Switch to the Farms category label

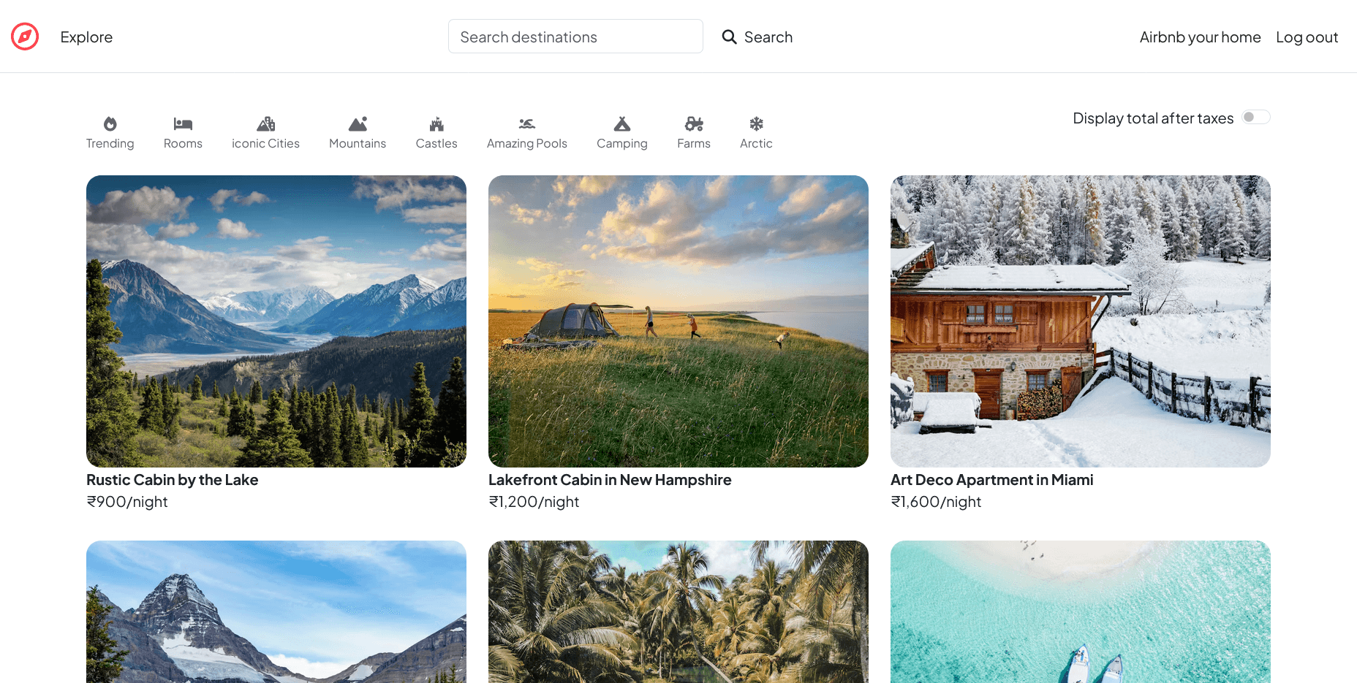click(694, 144)
